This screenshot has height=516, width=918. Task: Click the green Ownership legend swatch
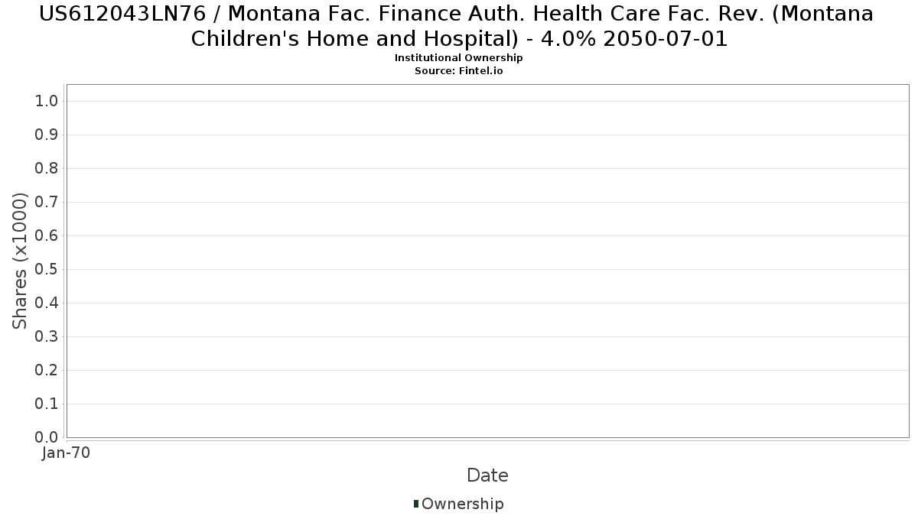coord(416,504)
